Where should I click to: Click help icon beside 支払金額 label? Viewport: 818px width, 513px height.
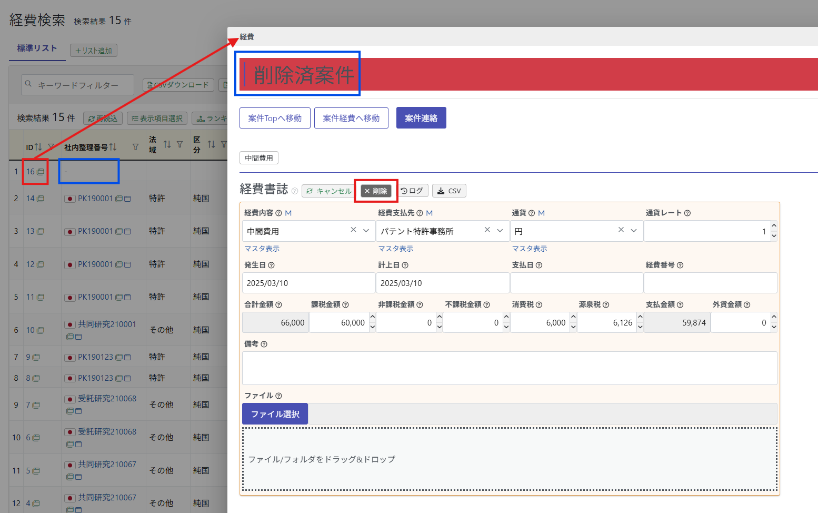(680, 305)
